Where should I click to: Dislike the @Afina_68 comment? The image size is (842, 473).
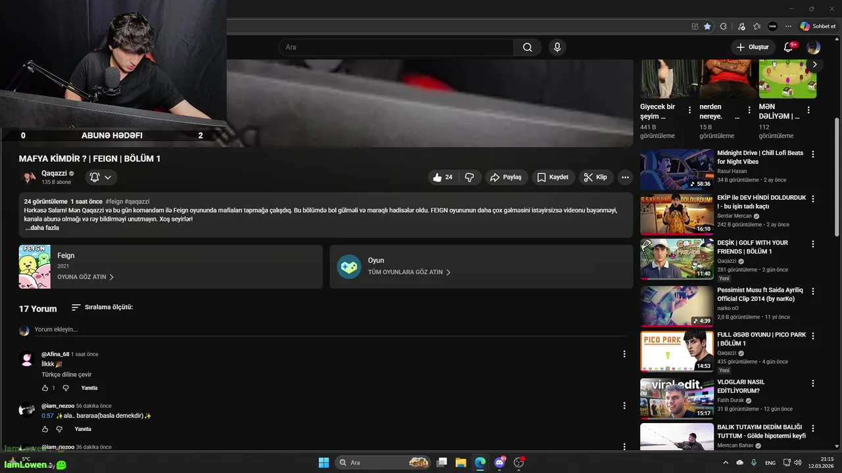tap(65, 388)
